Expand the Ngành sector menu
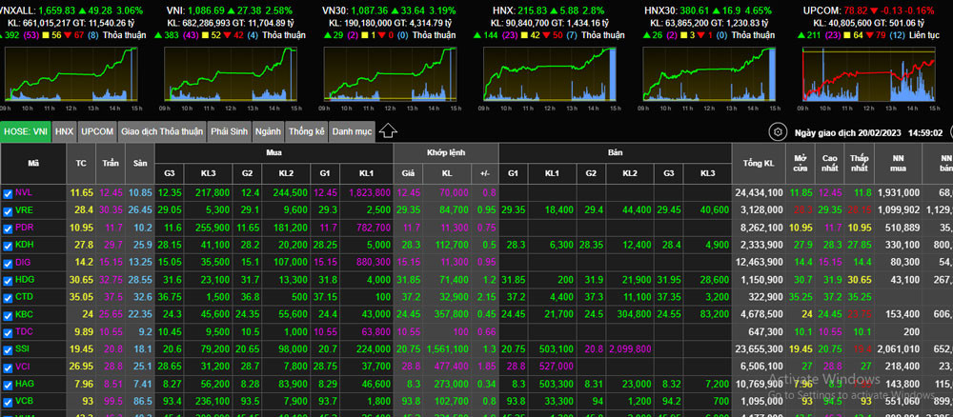 (268, 131)
